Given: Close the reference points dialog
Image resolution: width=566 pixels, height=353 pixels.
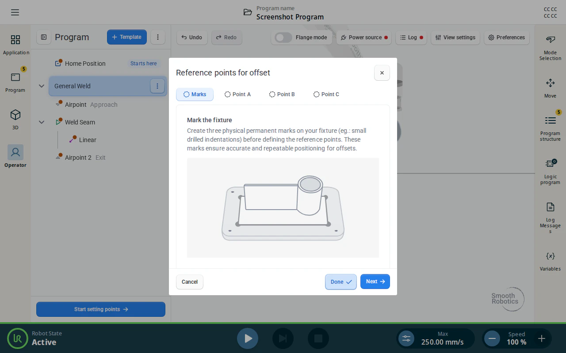Looking at the screenshot, I should pyautogui.click(x=382, y=73).
